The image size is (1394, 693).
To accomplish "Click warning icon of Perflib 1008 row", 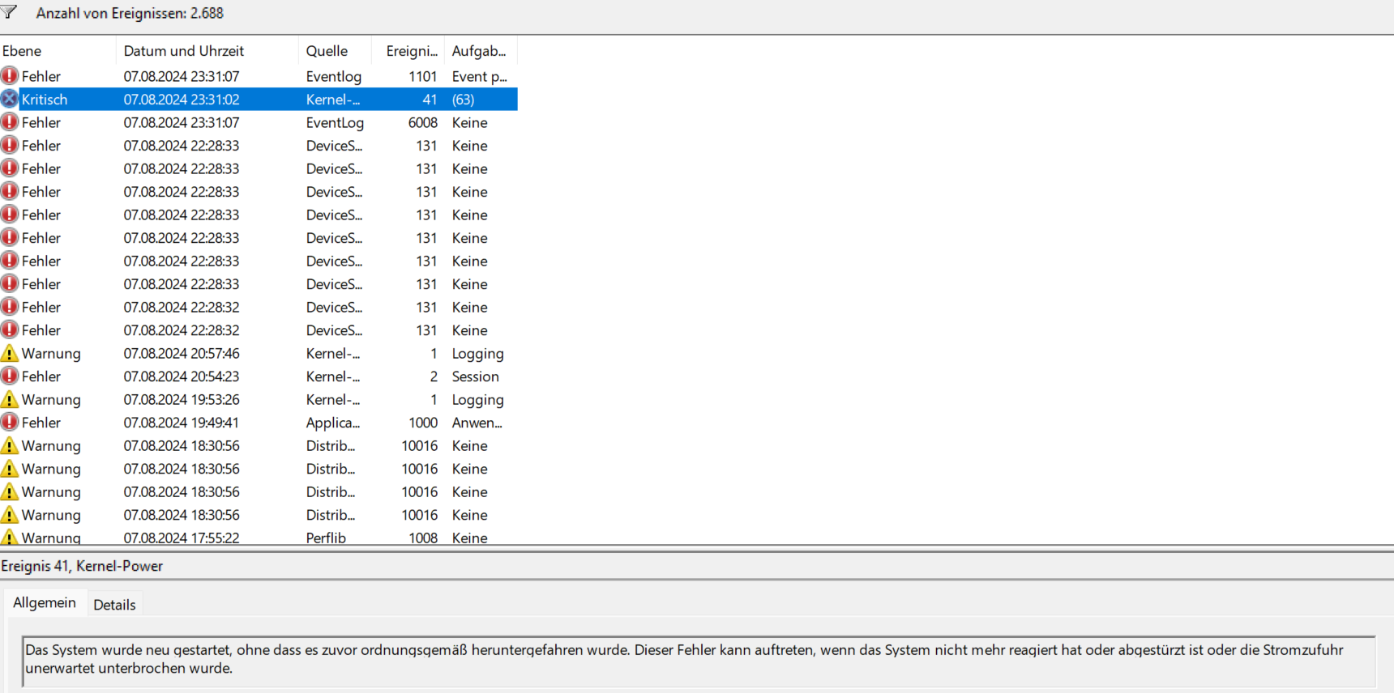I will pos(10,537).
